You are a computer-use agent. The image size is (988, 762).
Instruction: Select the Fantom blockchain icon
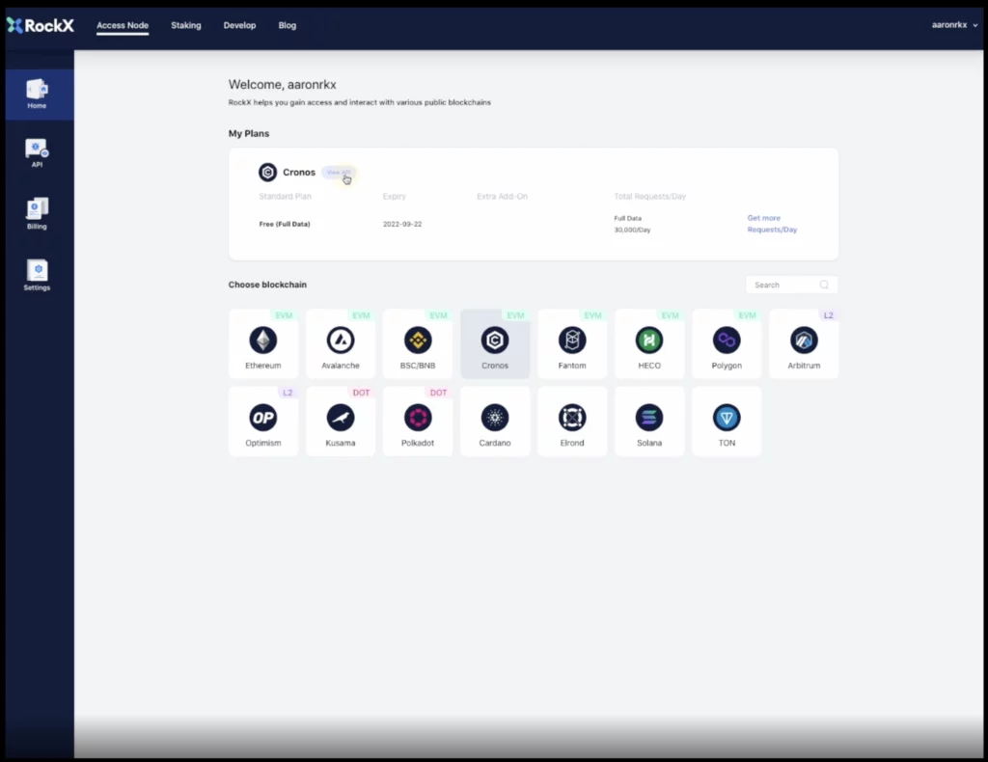coord(572,340)
